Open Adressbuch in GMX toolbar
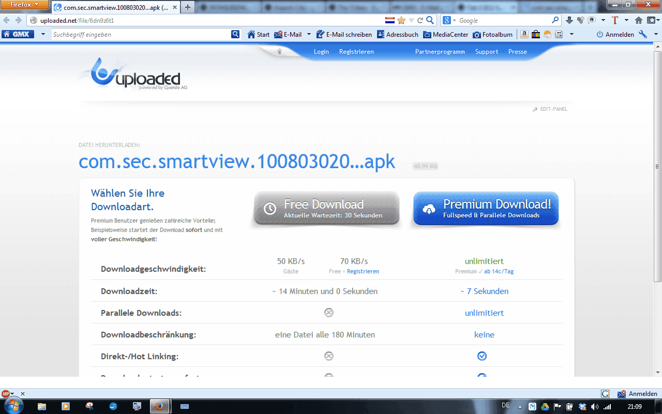Viewport: 662px width, 414px height. (398, 34)
